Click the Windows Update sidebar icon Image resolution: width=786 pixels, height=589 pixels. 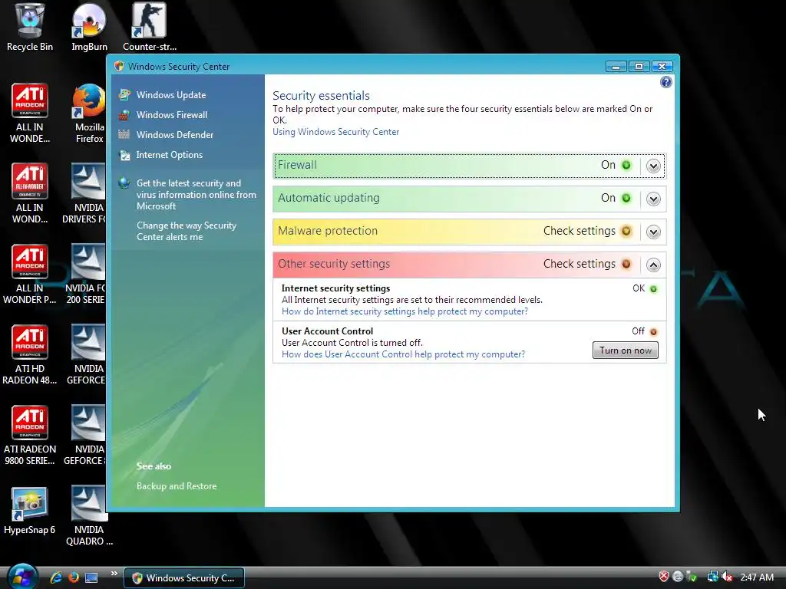coord(124,94)
